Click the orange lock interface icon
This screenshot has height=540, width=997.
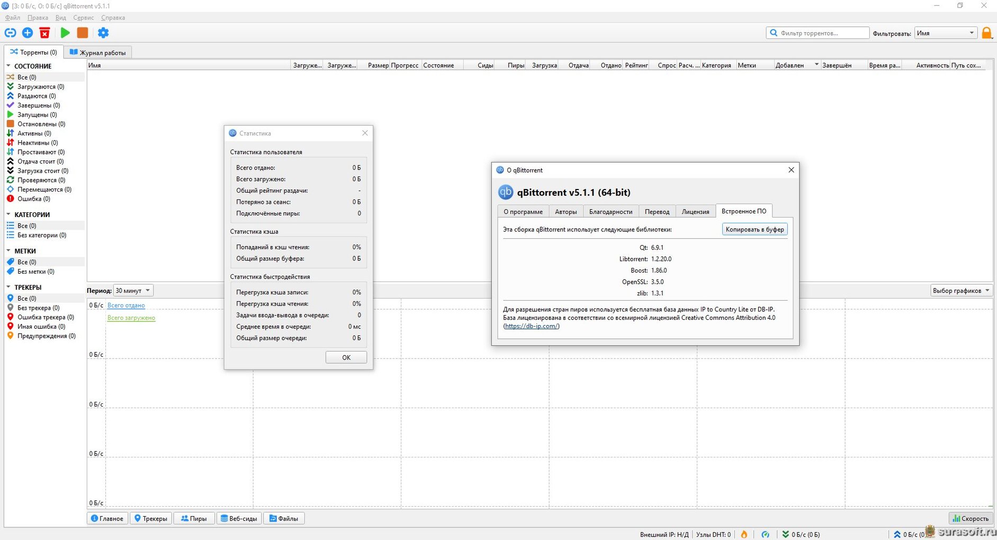click(x=987, y=33)
